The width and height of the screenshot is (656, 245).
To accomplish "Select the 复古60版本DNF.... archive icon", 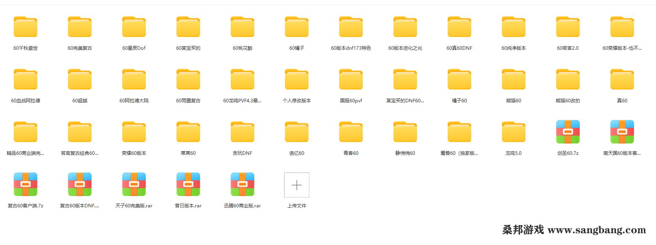I will pyautogui.click(x=80, y=184).
